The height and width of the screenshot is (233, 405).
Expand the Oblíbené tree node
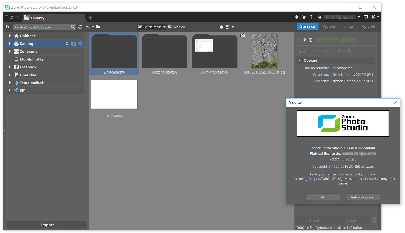10,36
